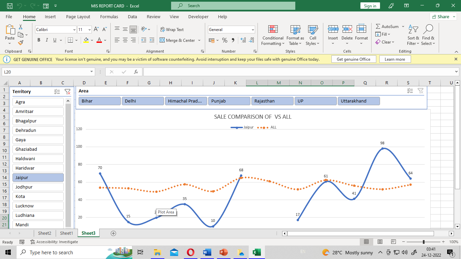This screenshot has height=259, width=461.
Task: Expand the Merge & Center dropdown arrow
Action: pos(199,40)
